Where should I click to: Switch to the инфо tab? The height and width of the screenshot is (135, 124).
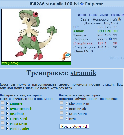[x=82, y=15]
